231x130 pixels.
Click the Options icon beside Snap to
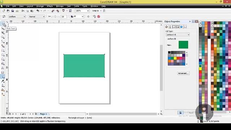coord(104,11)
